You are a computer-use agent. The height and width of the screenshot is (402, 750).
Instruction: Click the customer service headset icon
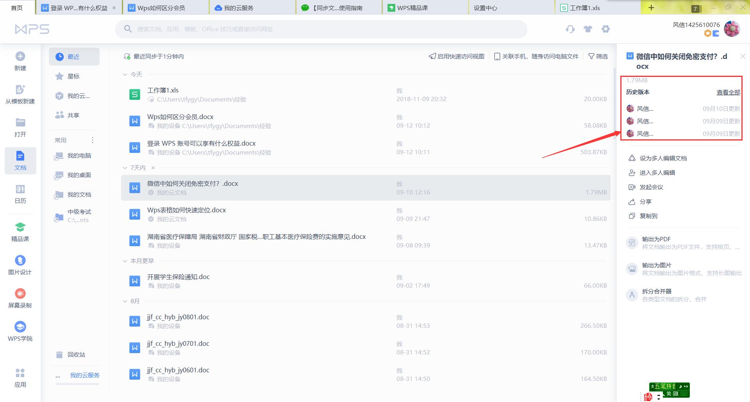pos(570,29)
